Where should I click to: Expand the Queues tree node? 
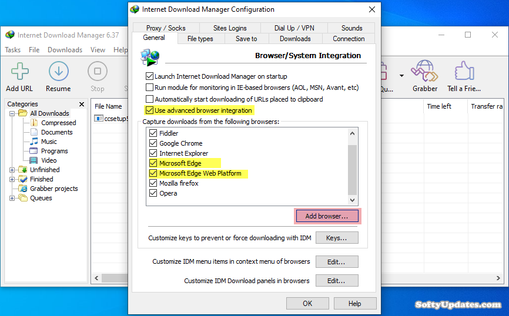click(12, 198)
